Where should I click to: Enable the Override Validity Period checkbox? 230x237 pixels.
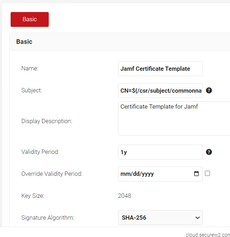coord(207,173)
